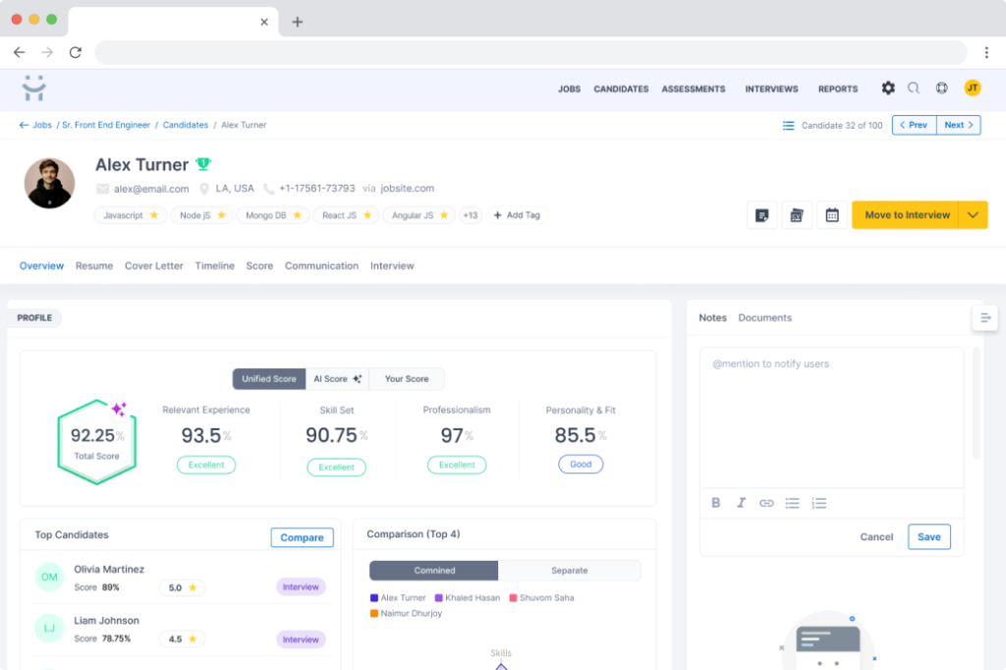Screen dimensions: 1006x670
Task: Select the Your Score toggle option
Action: tap(406, 379)
